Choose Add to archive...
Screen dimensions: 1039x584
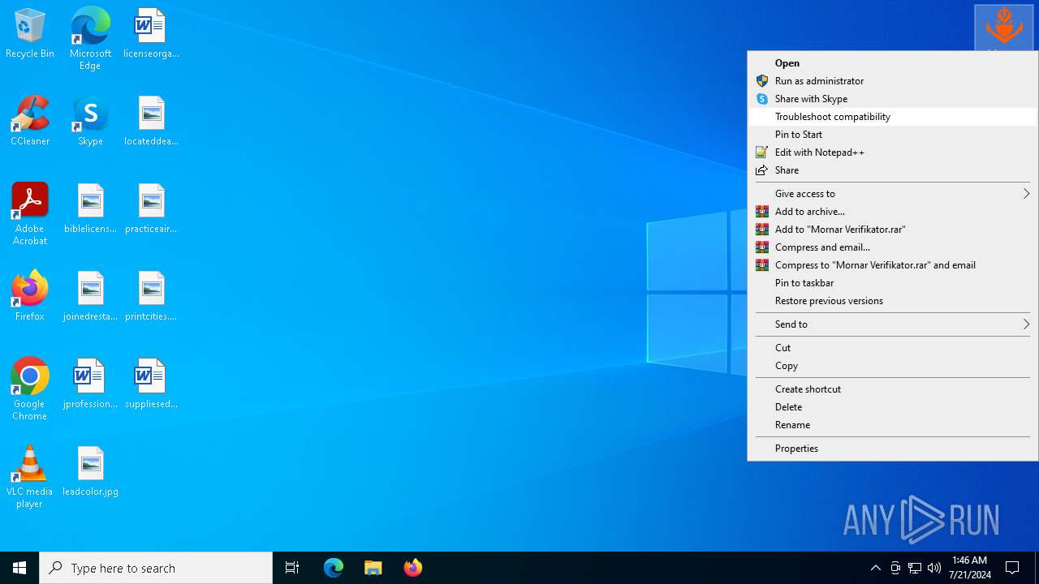(x=893, y=212)
